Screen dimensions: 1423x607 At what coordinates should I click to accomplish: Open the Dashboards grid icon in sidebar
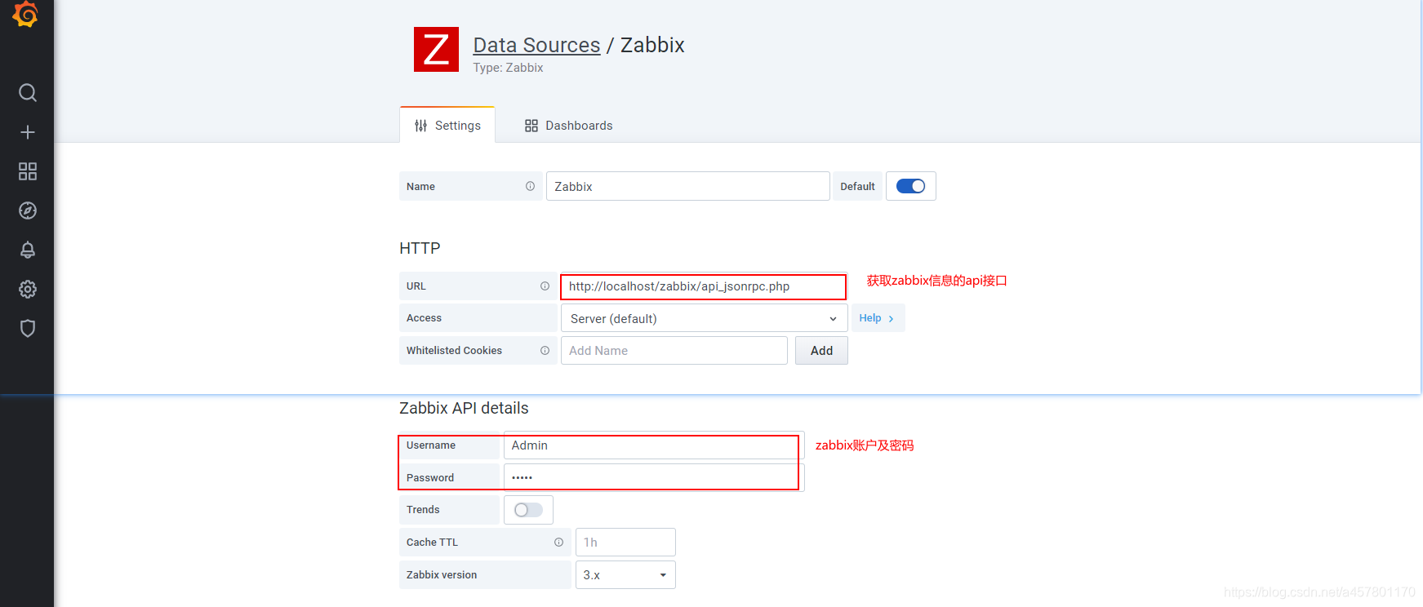click(x=28, y=171)
